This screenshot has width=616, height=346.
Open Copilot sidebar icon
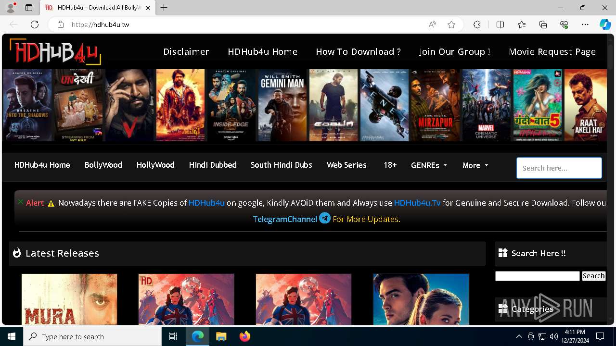click(605, 25)
